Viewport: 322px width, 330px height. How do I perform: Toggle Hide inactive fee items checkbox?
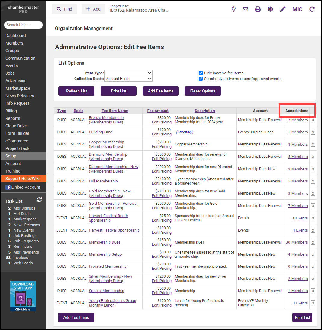pyautogui.click(x=200, y=73)
